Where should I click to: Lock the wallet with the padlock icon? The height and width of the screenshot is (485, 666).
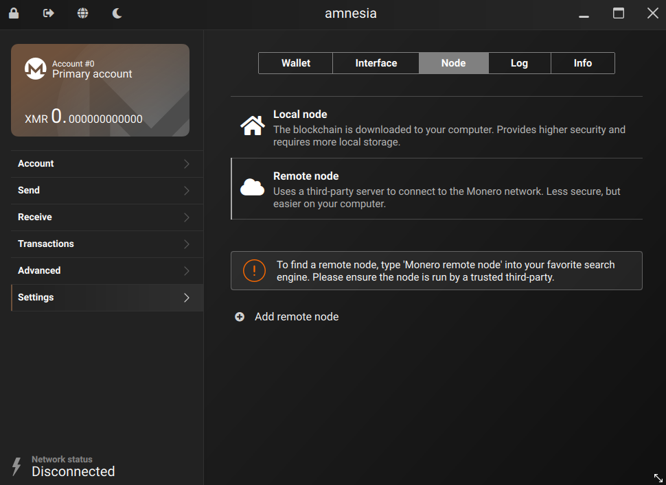pyautogui.click(x=14, y=13)
